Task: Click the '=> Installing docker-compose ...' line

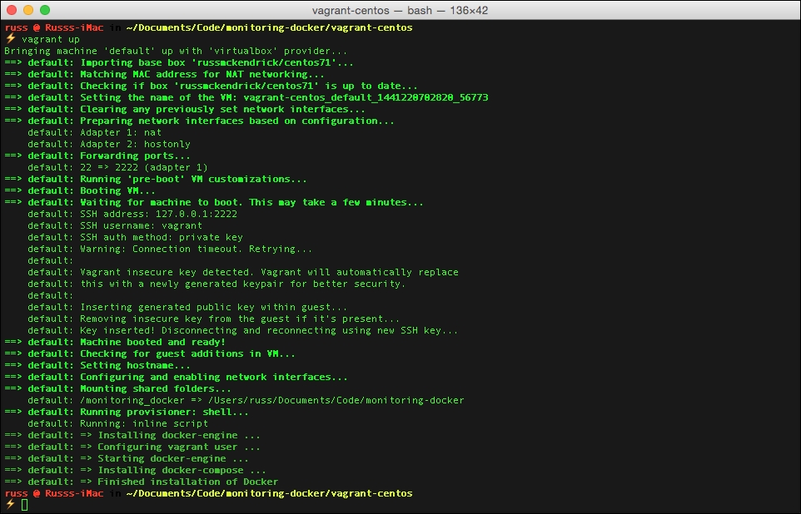Action: point(135,471)
